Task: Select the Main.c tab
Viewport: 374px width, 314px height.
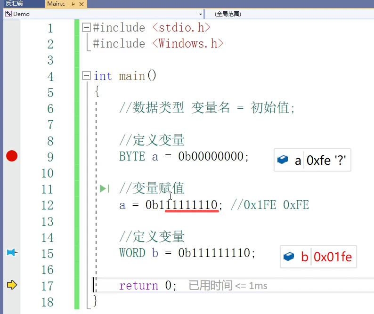Action: [x=57, y=4]
